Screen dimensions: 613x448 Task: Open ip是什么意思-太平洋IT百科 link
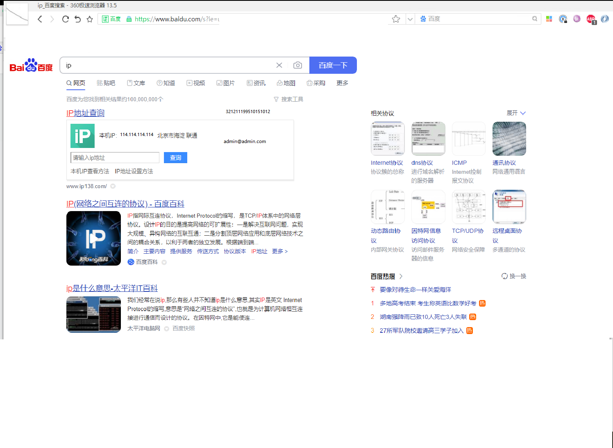click(112, 288)
